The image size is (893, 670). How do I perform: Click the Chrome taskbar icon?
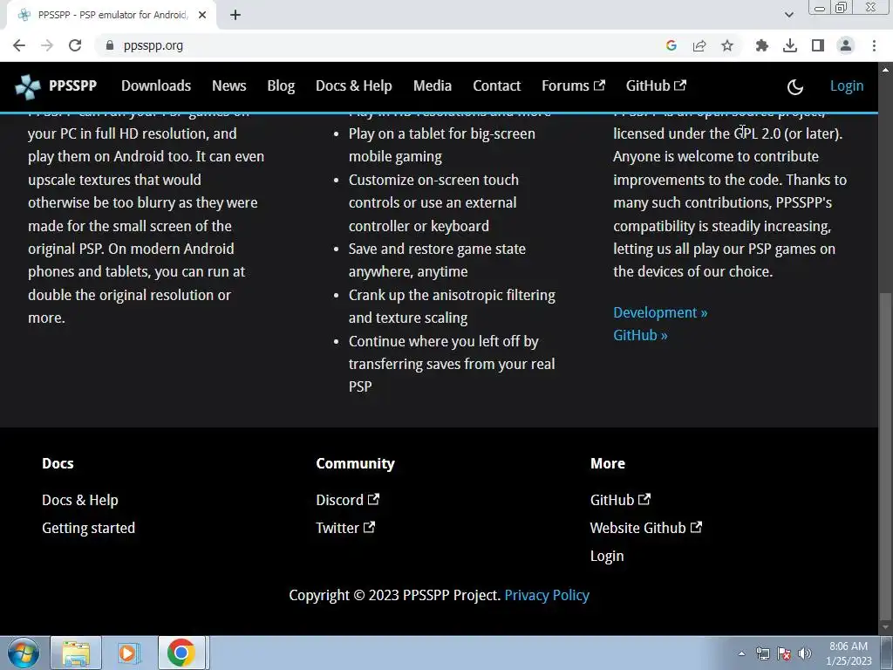(181, 653)
